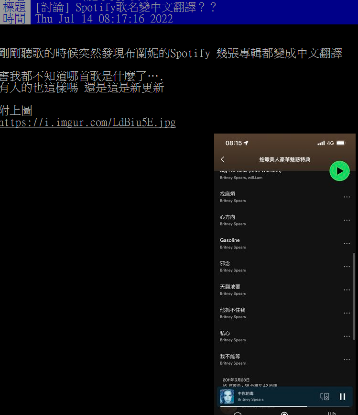Screen dimensions: 358x415
Task: Click the post time Thu Jul 14
Action: click(x=104, y=19)
